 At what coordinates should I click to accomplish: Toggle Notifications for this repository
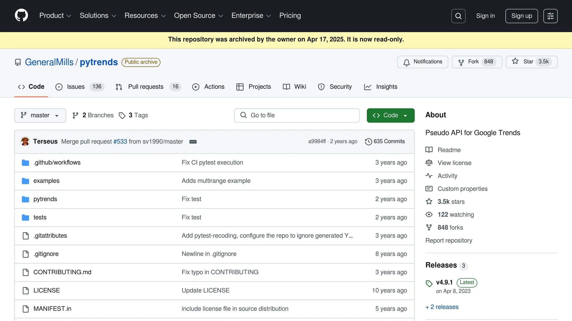point(423,62)
